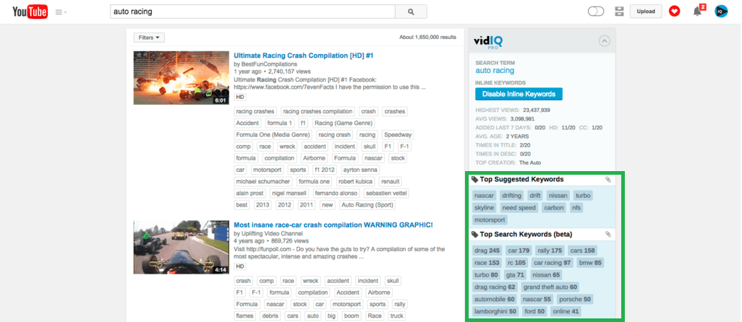Click the Upload button
The height and width of the screenshot is (322, 742).
tap(646, 12)
